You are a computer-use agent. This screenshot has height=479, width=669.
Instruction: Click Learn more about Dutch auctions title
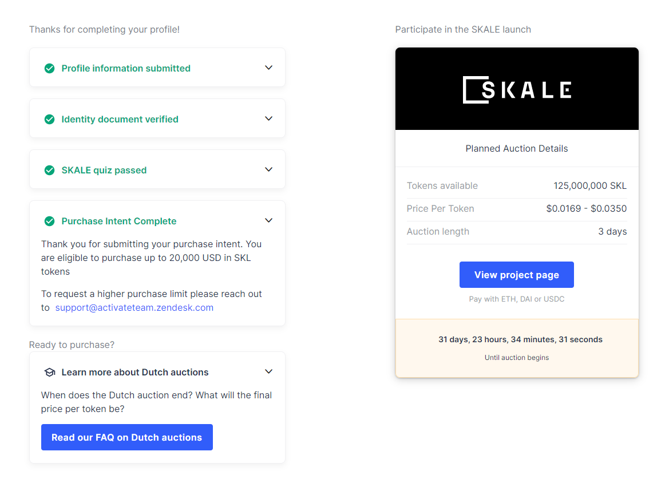135,373
